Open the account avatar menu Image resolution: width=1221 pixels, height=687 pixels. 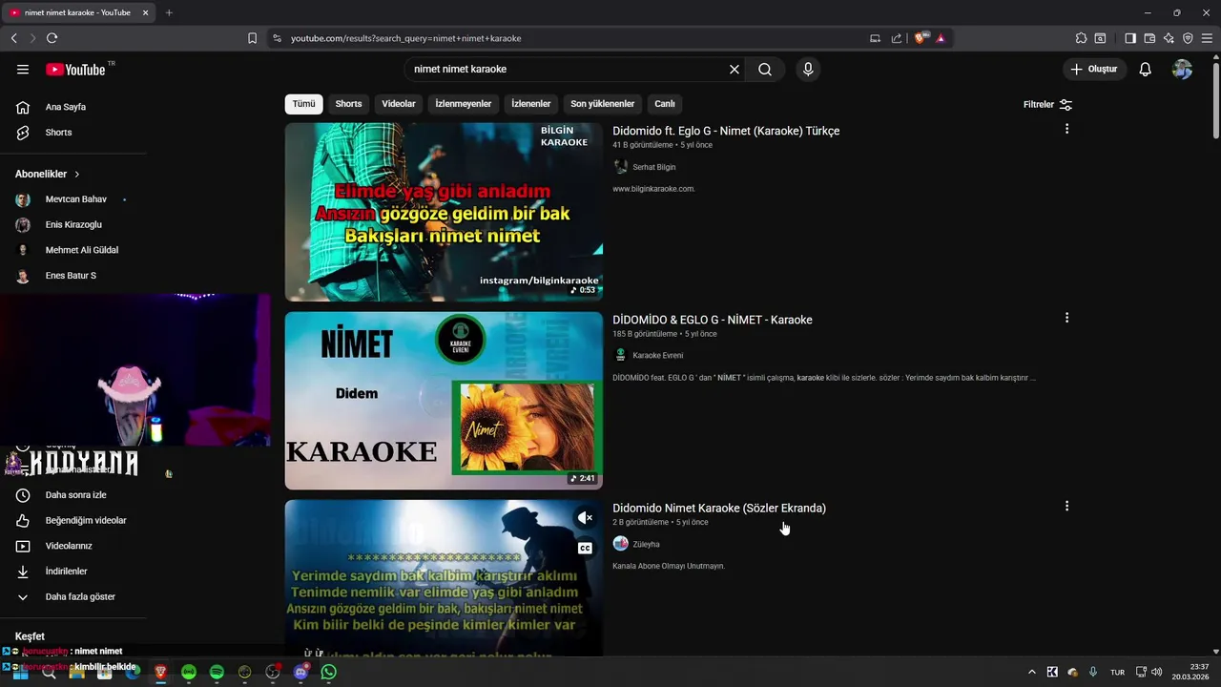[1182, 70]
